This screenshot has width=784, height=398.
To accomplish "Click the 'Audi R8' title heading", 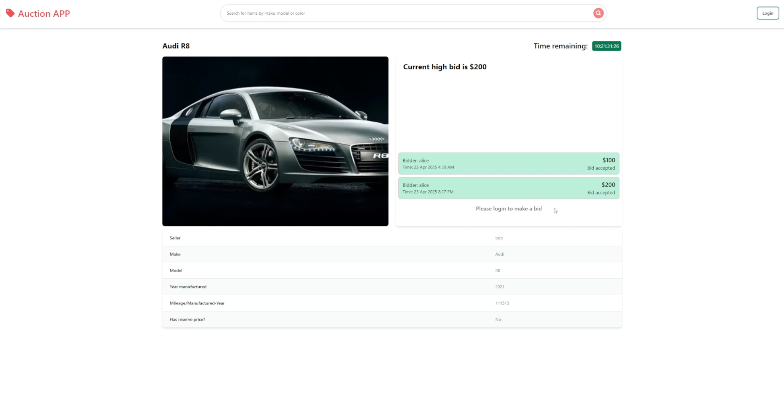I will [176, 46].
